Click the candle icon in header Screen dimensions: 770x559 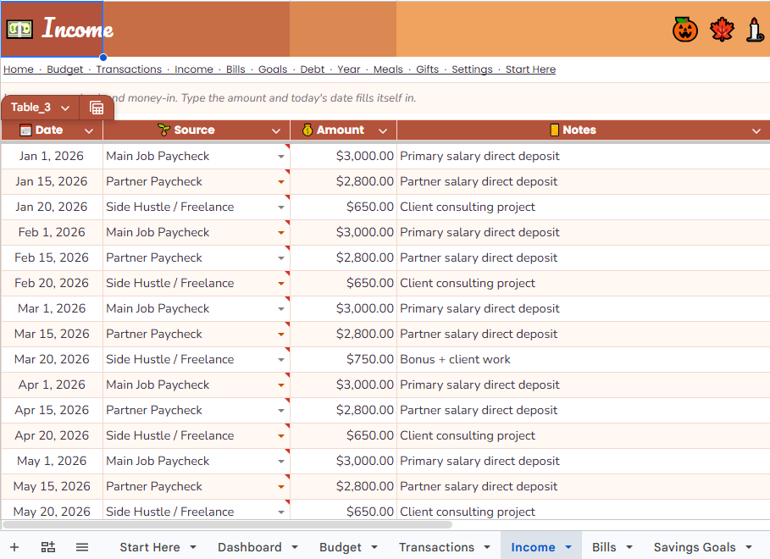pyautogui.click(x=755, y=30)
